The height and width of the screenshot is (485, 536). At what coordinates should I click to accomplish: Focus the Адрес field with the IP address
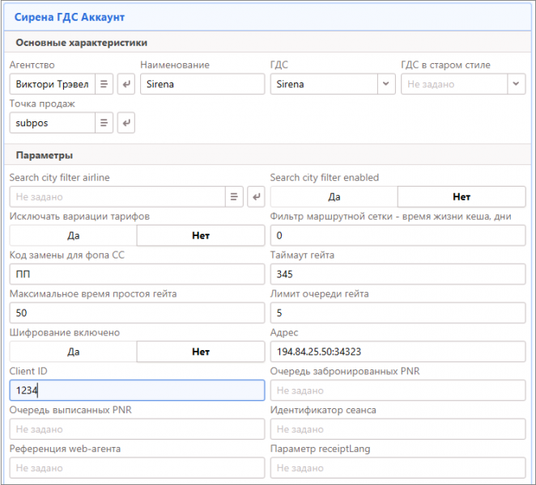coord(398,352)
